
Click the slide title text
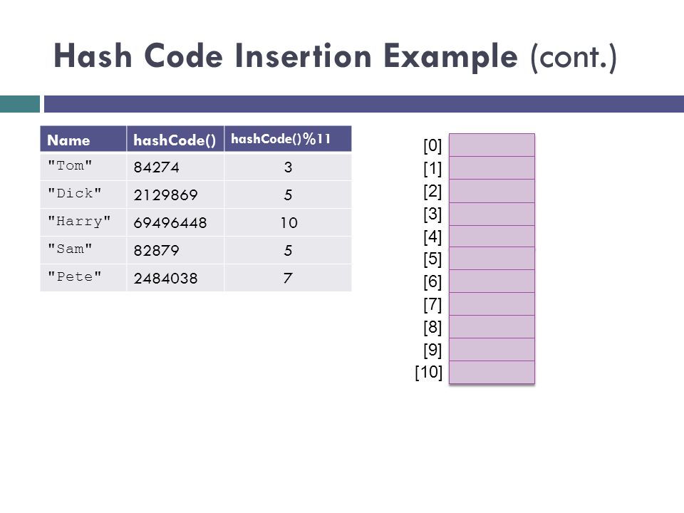[335, 57]
